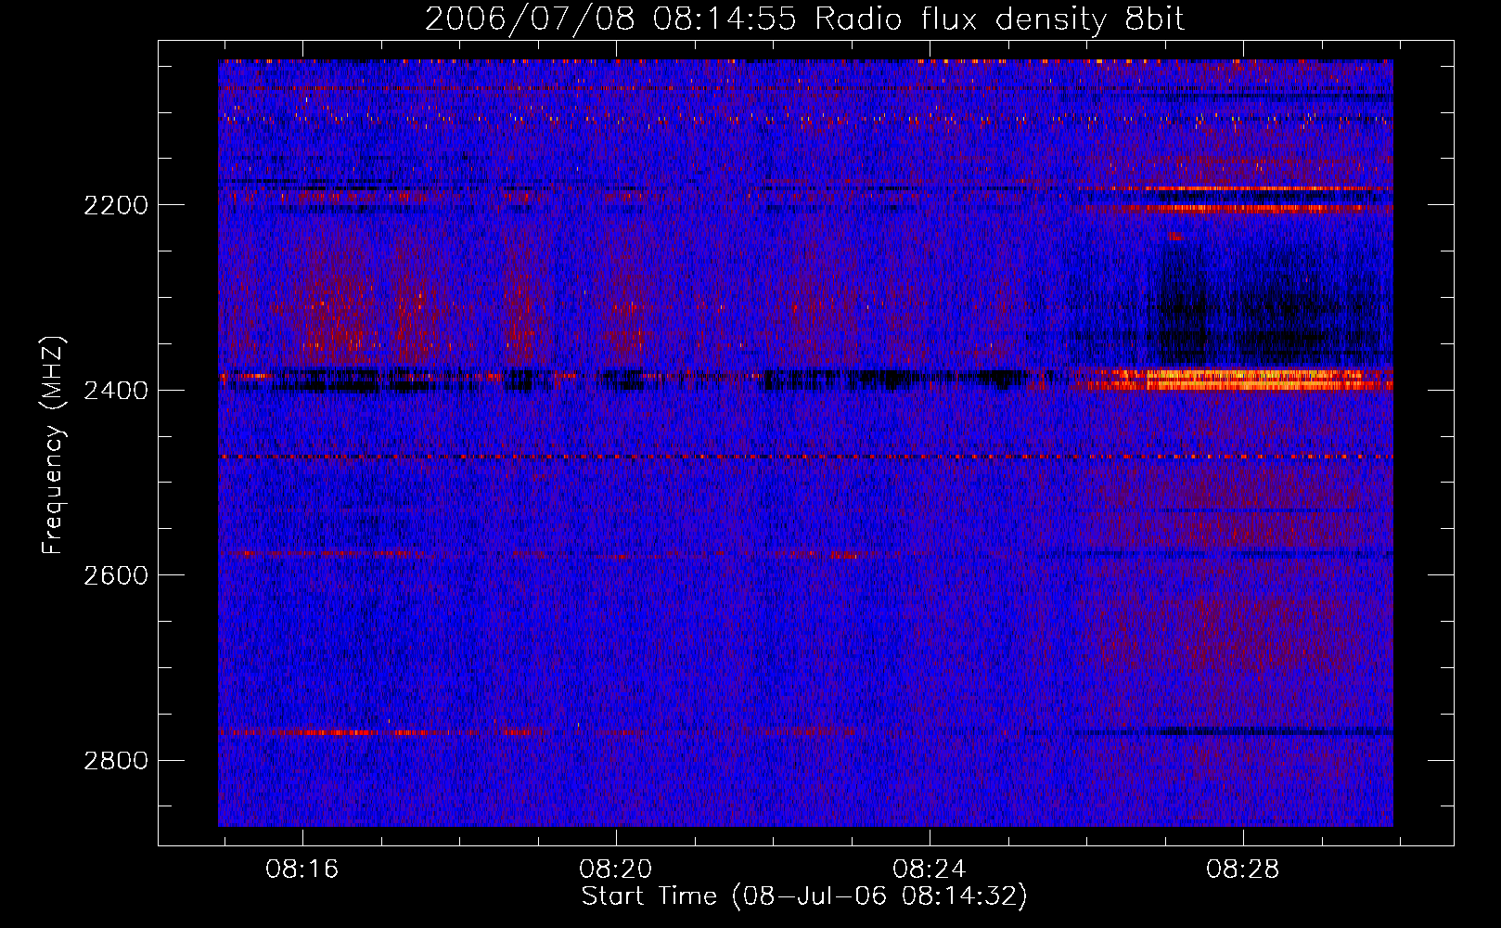Select the 2800 frequency tick label
The width and height of the screenshot is (1501, 928).
[x=116, y=761]
